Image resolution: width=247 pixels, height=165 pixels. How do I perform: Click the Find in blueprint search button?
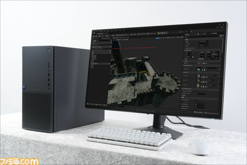(113, 36)
